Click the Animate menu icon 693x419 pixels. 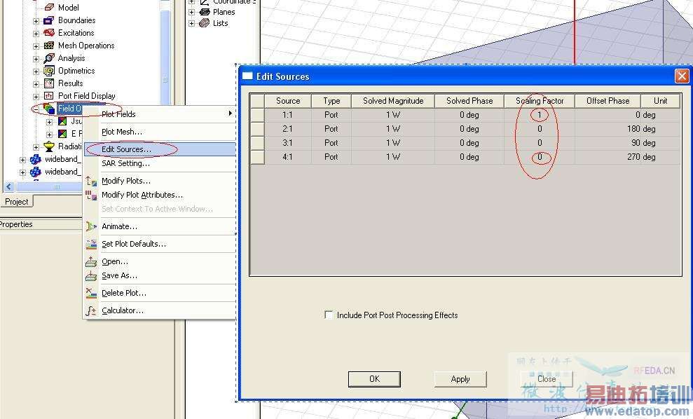pos(91,226)
